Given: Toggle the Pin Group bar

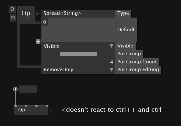Looking at the screenshot, I should point(78,54).
